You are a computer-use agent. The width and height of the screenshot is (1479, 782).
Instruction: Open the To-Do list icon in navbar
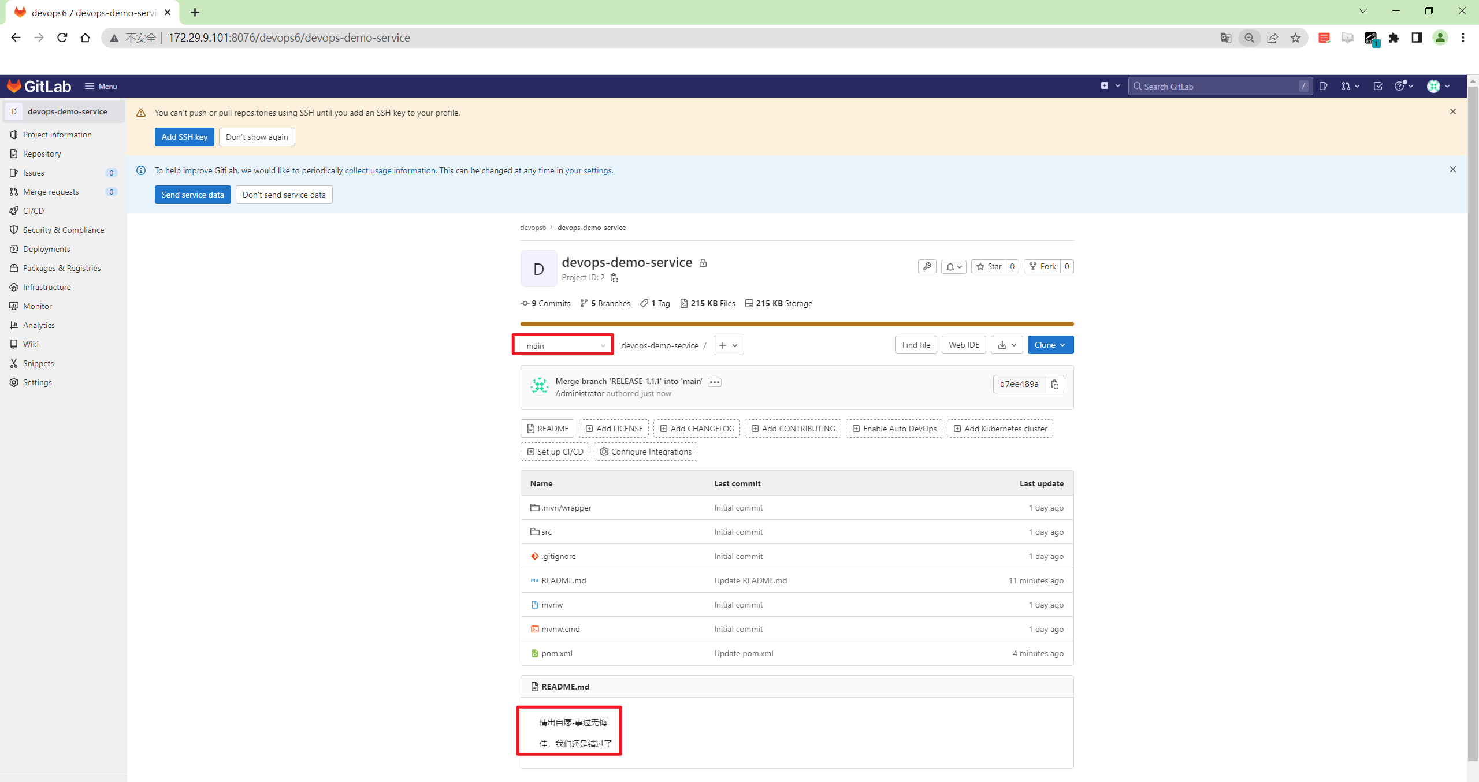point(1378,86)
